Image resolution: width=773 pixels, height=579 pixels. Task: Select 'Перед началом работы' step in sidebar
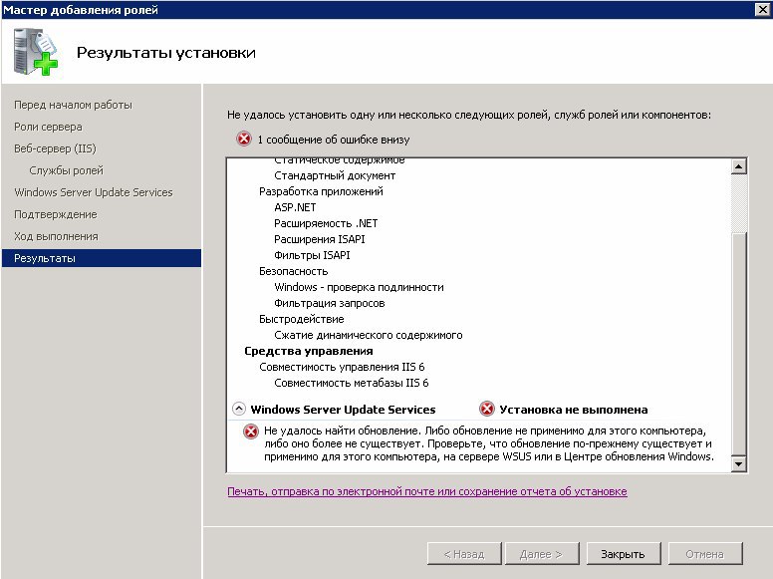73,105
